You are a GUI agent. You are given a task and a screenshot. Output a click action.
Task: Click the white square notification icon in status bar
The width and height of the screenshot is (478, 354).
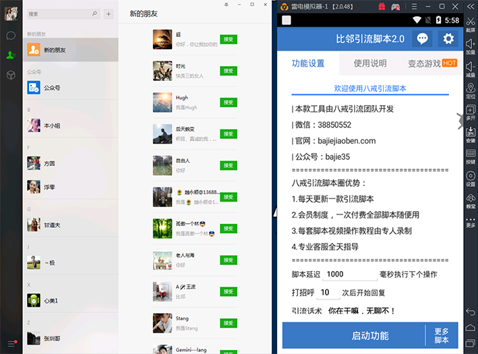(287, 20)
